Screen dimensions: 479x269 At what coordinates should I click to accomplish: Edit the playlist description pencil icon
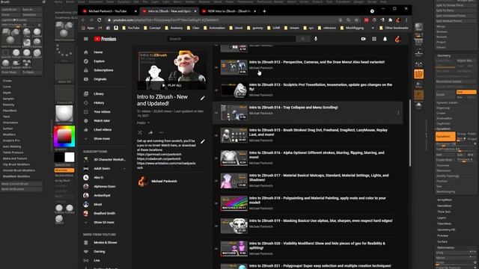203,141
